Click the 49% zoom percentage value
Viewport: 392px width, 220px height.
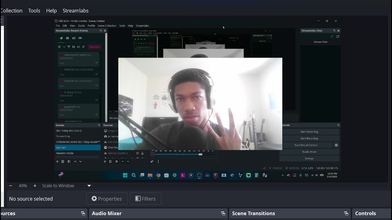23,186
